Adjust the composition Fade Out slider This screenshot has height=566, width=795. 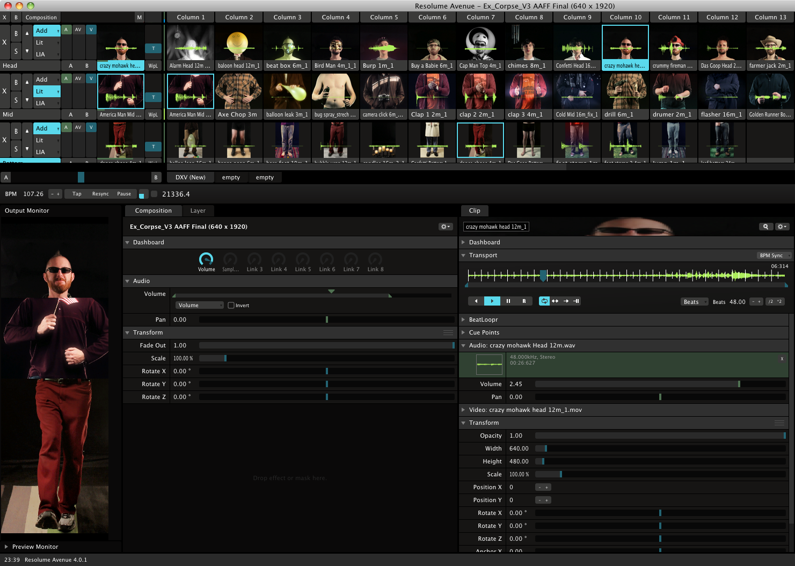[327, 345]
